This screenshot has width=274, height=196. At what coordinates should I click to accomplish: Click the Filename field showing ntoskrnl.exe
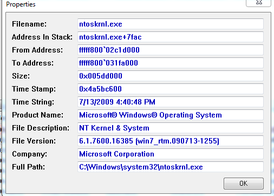point(171,24)
